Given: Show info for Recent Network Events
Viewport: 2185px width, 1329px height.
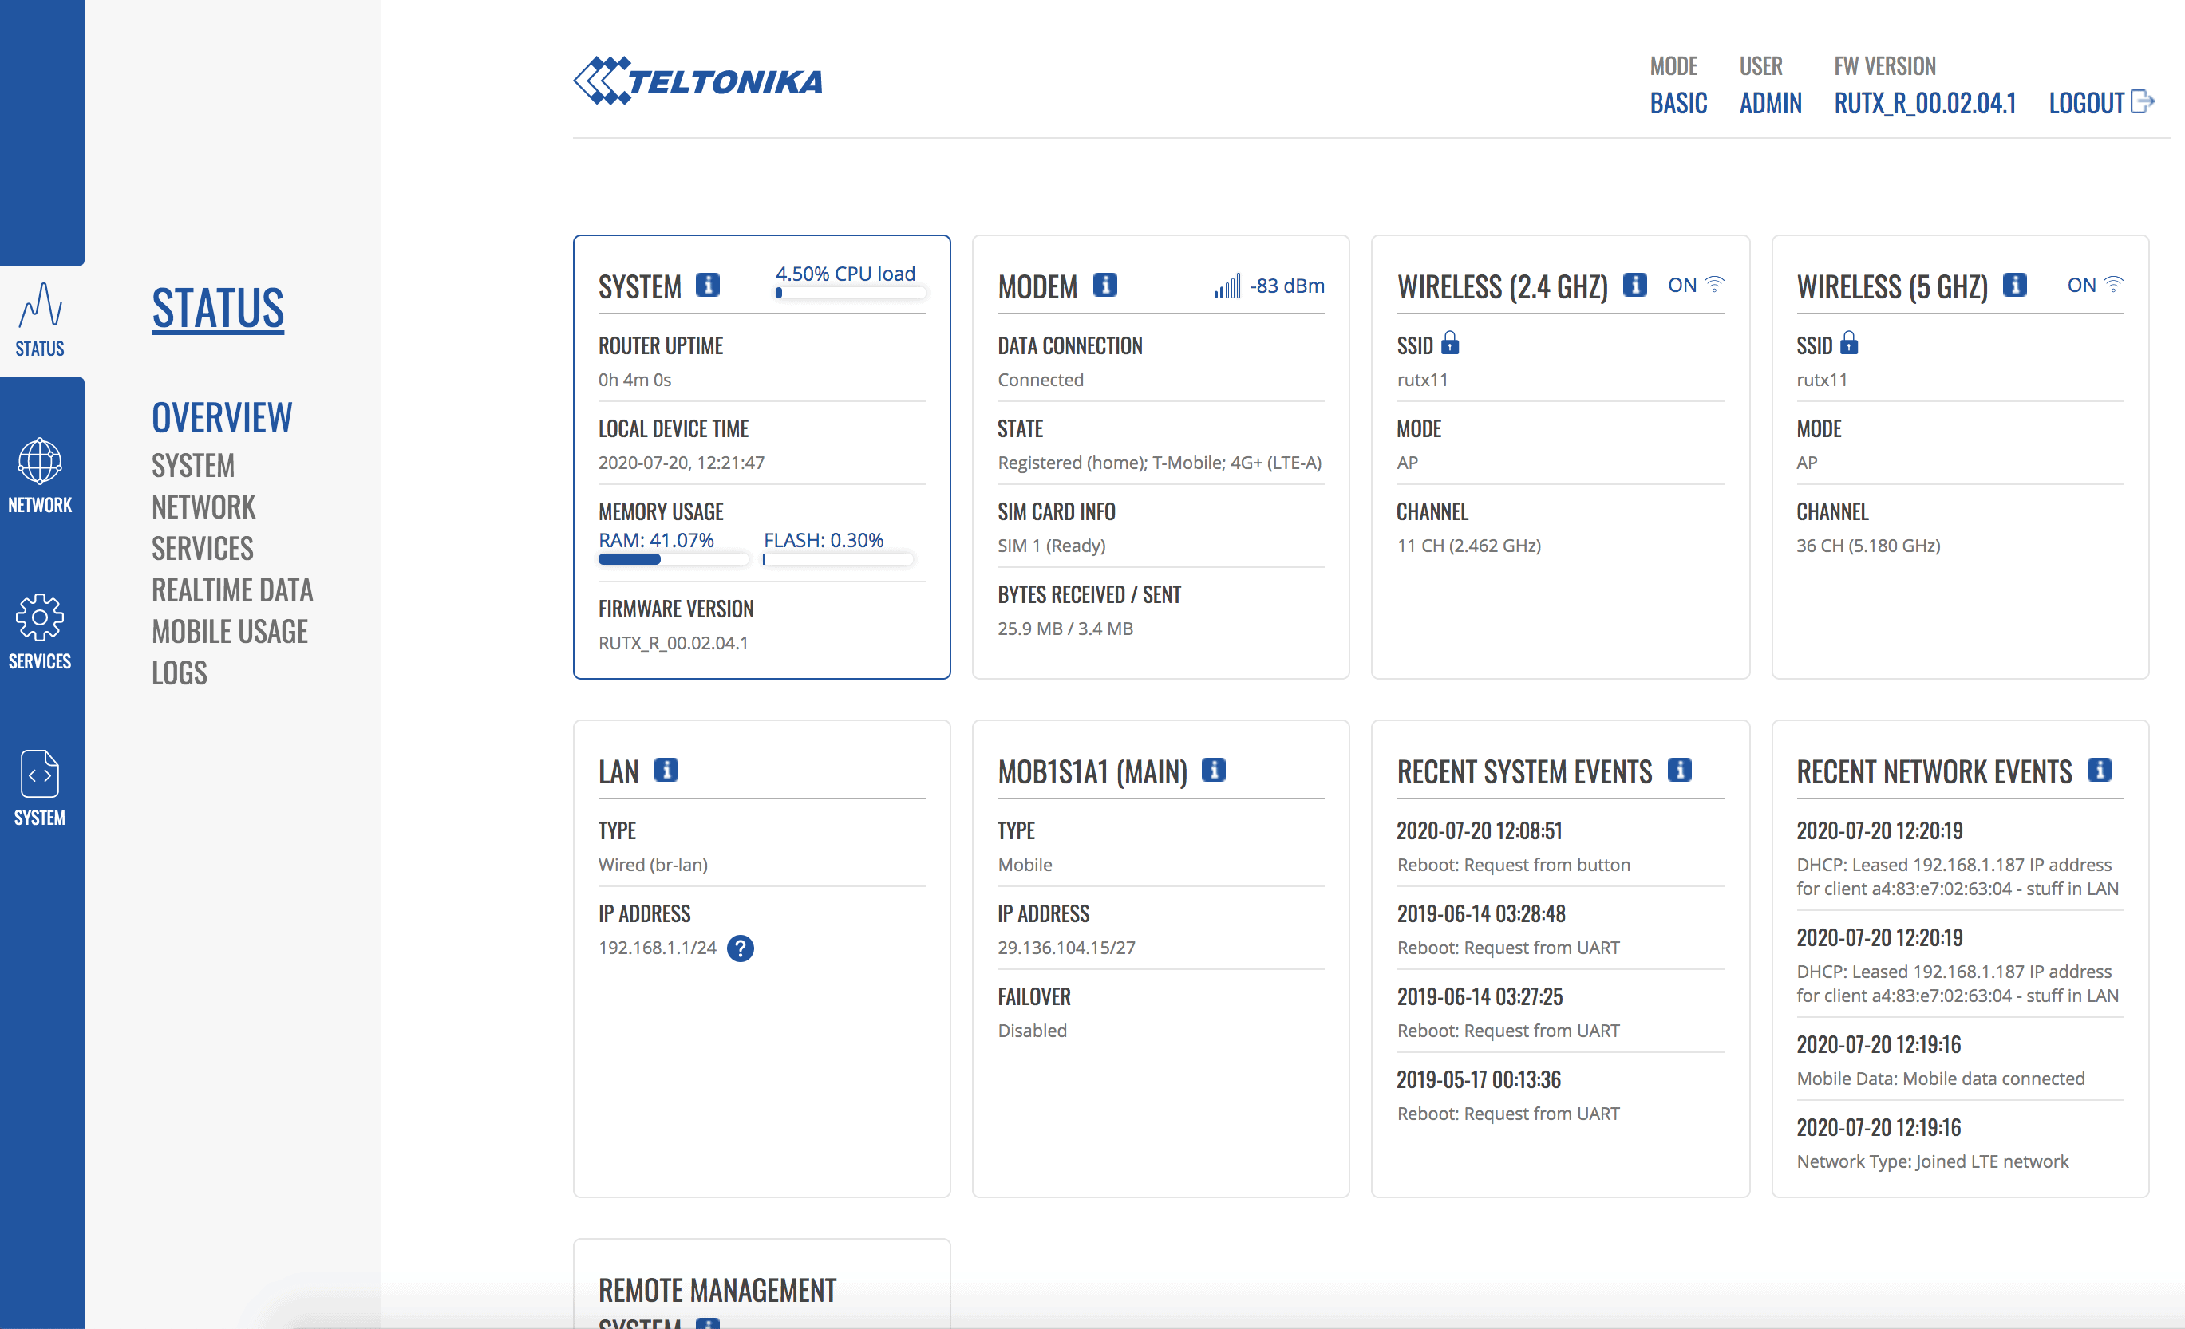Looking at the screenshot, I should pos(2099,770).
